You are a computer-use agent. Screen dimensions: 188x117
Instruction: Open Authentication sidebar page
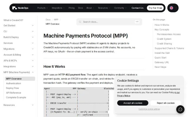(x=14, y=83)
